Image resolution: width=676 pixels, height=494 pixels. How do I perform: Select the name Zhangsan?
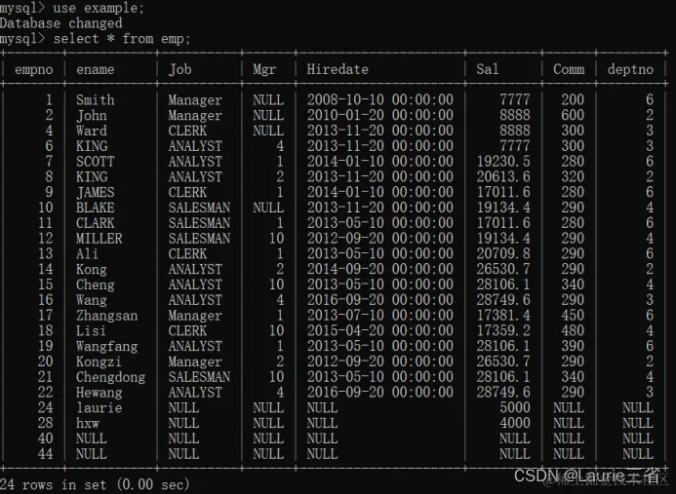(107, 316)
